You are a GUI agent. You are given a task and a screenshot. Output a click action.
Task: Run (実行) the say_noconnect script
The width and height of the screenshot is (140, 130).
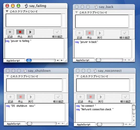tap(101, 97)
